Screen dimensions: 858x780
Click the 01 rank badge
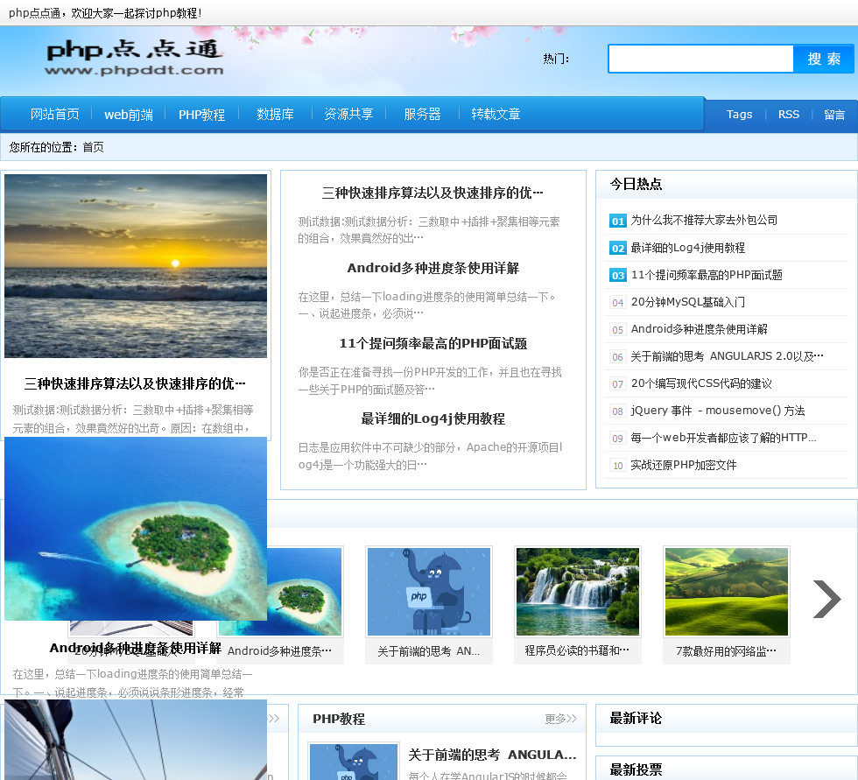[x=618, y=221]
